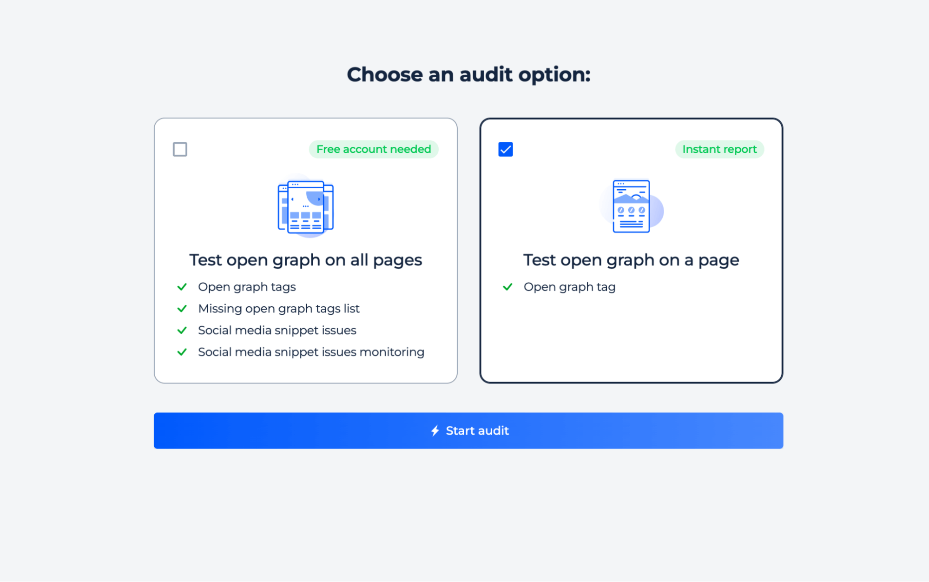
Task: Click the social media snippet issues monitoring checkmark icon
Action: pos(183,352)
